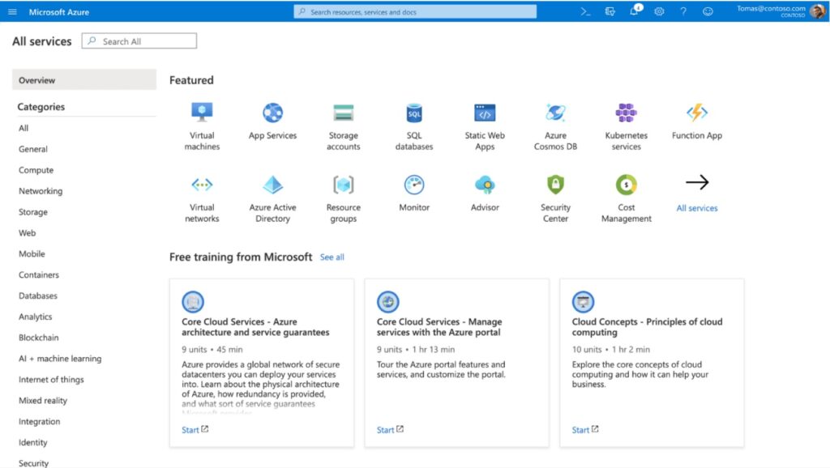Click the Microsoft Azure home title
Viewport: 830px width, 468px height.
coord(58,11)
